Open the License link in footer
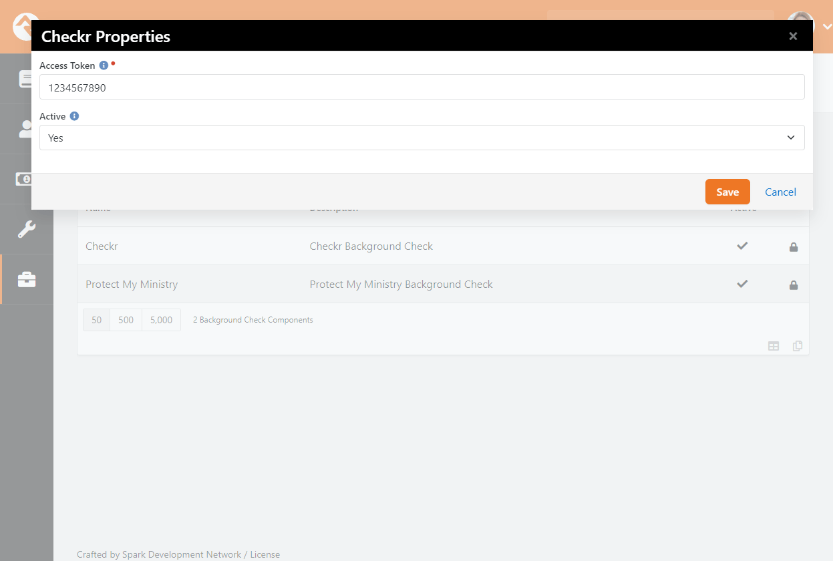Screen dimensions: 833x561 [265, 554]
